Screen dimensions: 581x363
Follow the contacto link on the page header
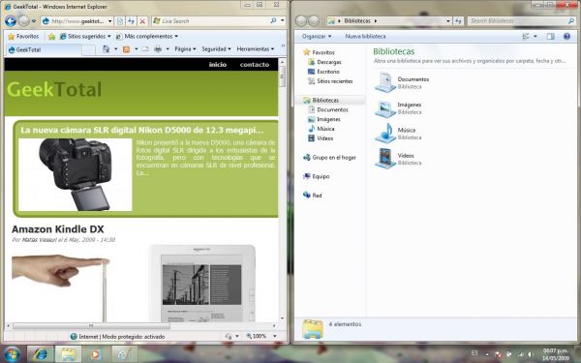pos(255,65)
